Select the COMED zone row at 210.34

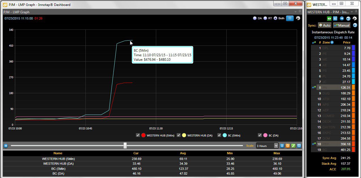click(x=333, y=116)
